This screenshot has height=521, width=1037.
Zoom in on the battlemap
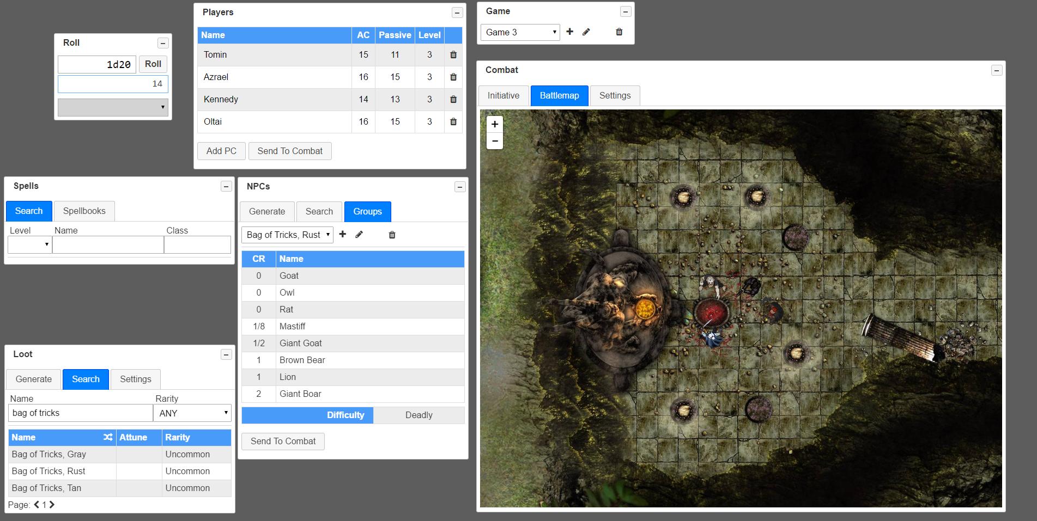[x=495, y=124]
